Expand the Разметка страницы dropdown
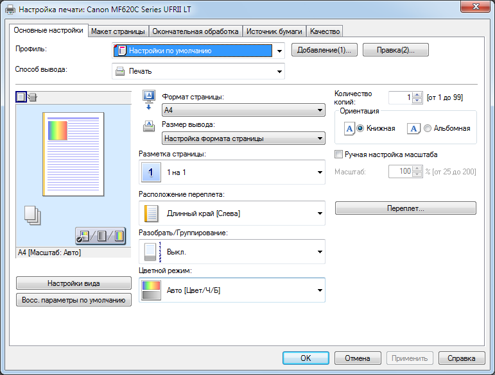 click(x=232, y=172)
